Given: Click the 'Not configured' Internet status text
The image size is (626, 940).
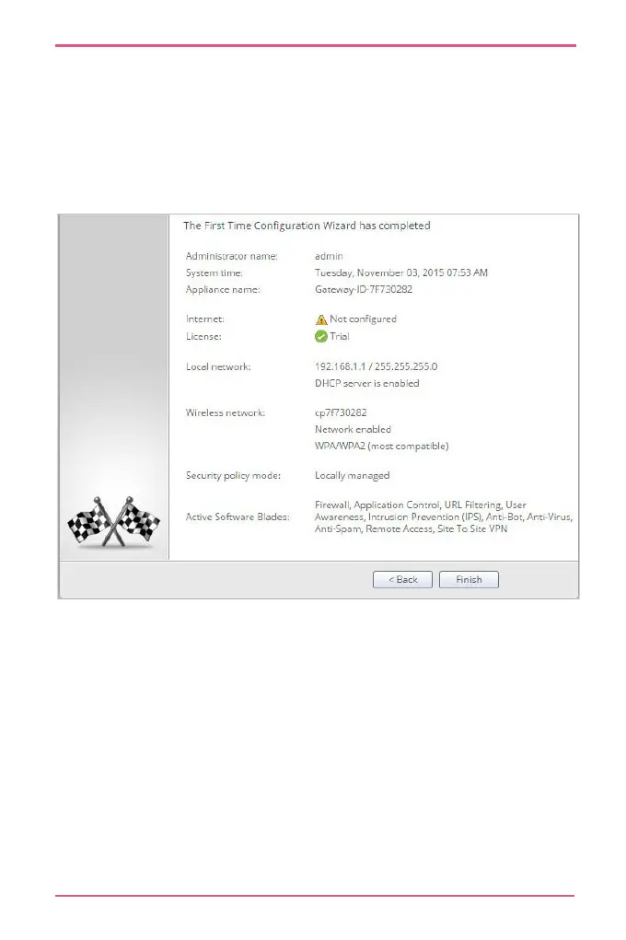Looking at the screenshot, I should [363, 319].
